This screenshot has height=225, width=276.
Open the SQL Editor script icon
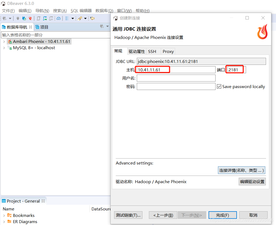tap(39, 18)
